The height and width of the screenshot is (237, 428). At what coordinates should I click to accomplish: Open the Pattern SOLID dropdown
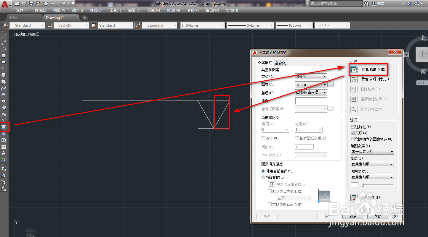(x=311, y=85)
